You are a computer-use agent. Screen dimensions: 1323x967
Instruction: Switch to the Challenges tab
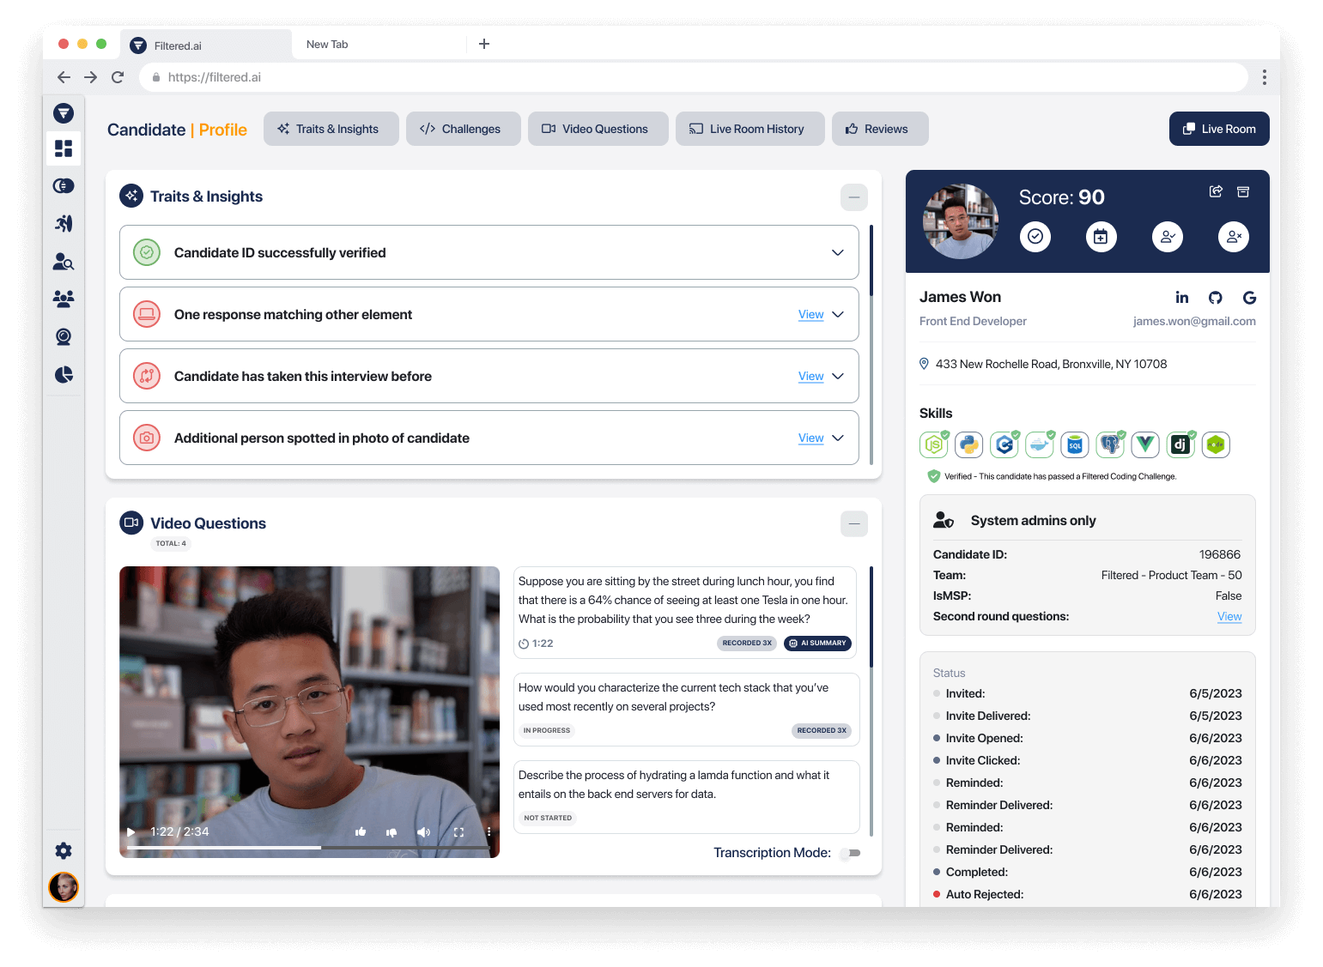point(463,129)
